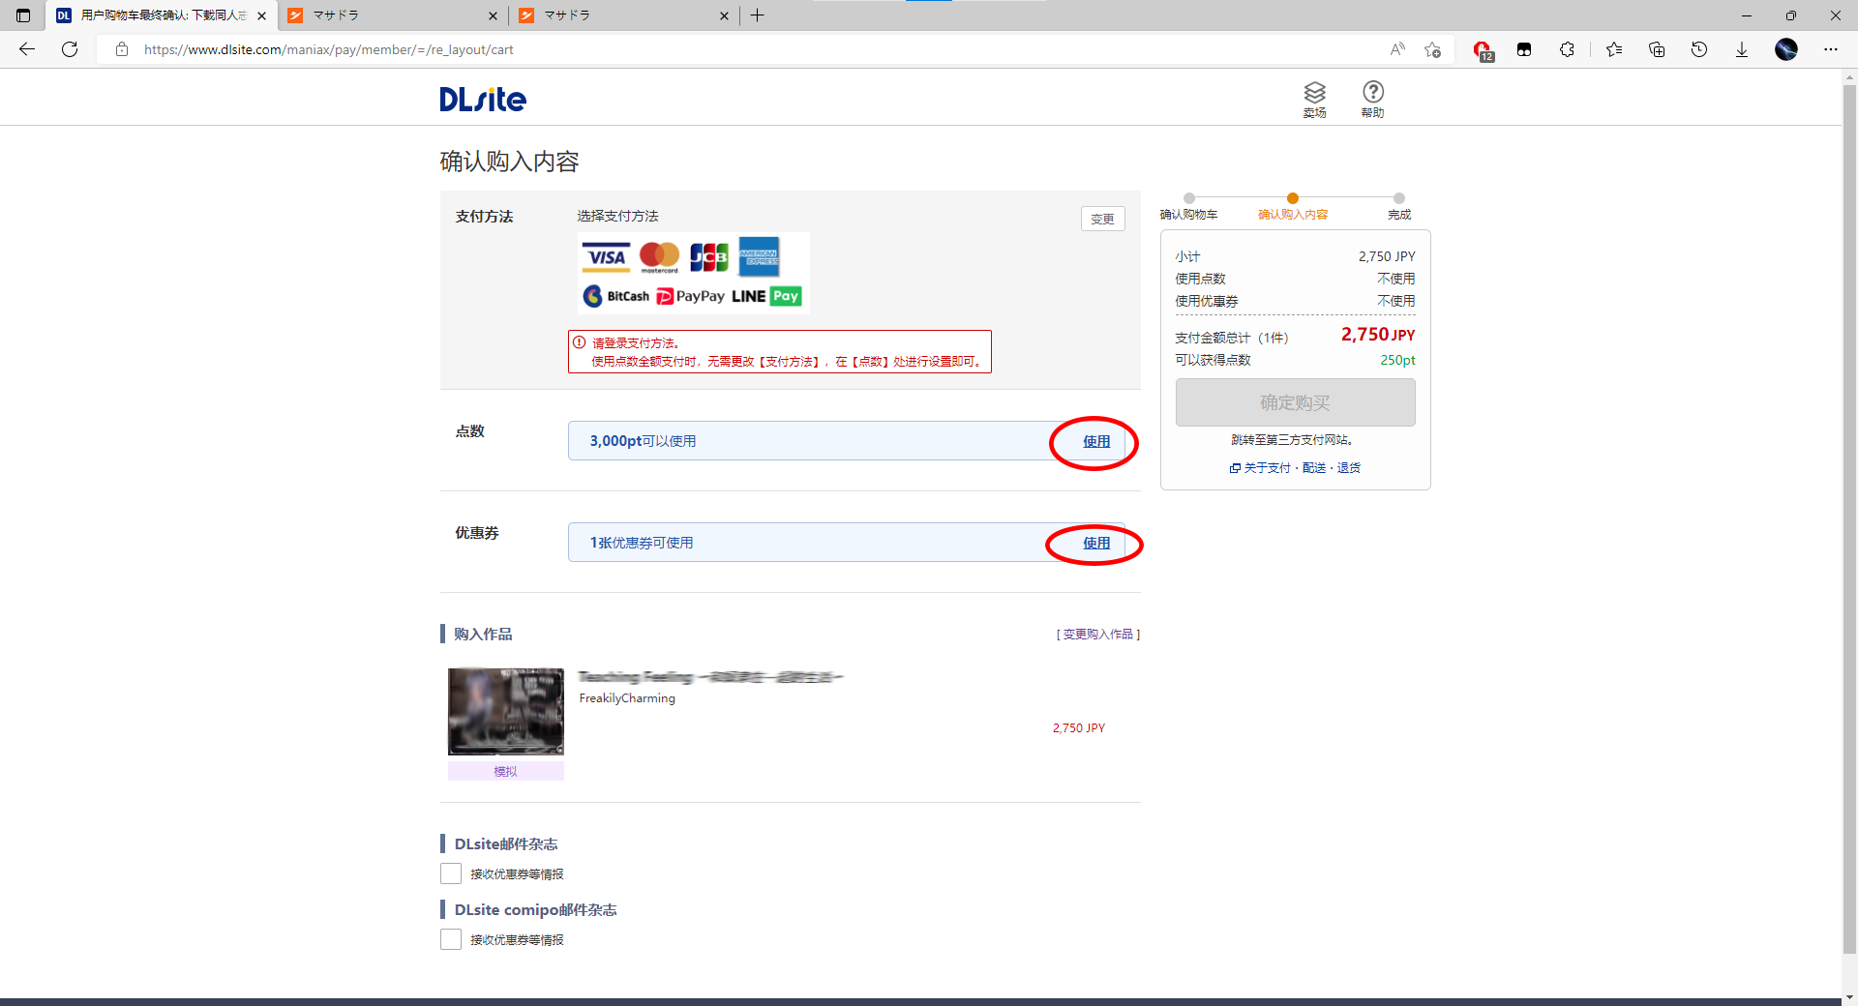Open the product thumbnail image
The image size is (1858, 1006).
505,711
